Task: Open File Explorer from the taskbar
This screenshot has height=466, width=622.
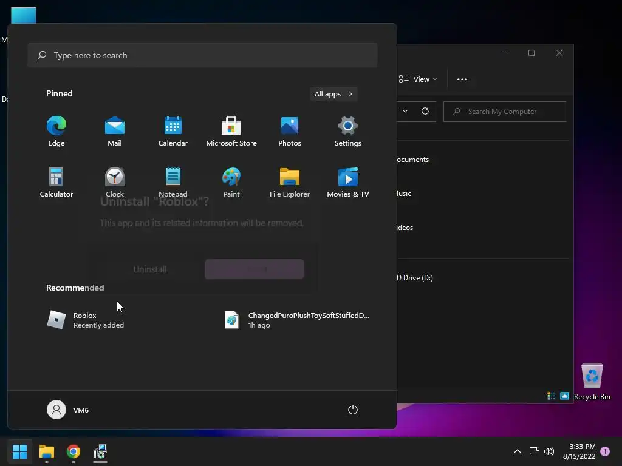Action: click(47, 451)
